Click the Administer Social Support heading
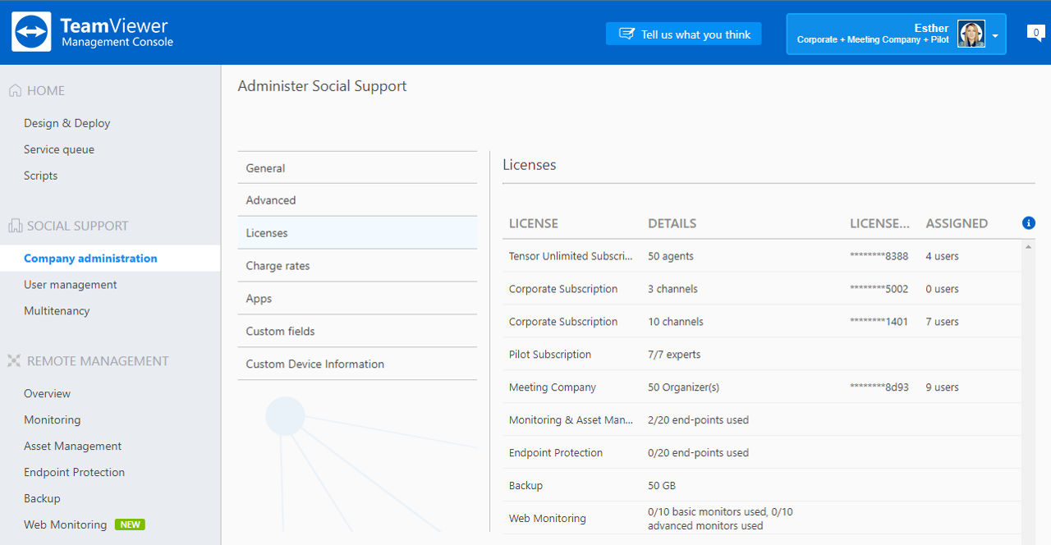Image resolution: width=1051 pixels, height=545 pixels. click(322, 86)
